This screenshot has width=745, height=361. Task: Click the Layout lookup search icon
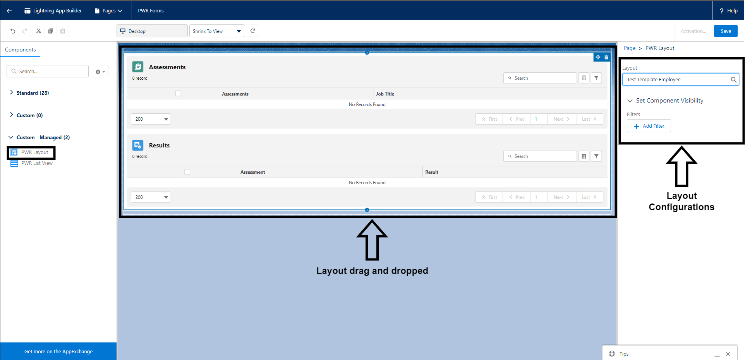point(733,80)
